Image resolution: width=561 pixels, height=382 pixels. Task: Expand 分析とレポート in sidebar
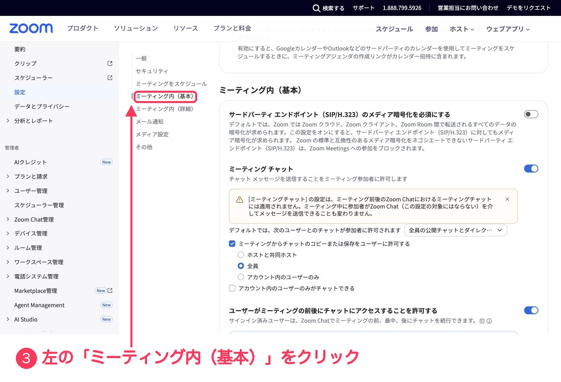tap(8, 121)
